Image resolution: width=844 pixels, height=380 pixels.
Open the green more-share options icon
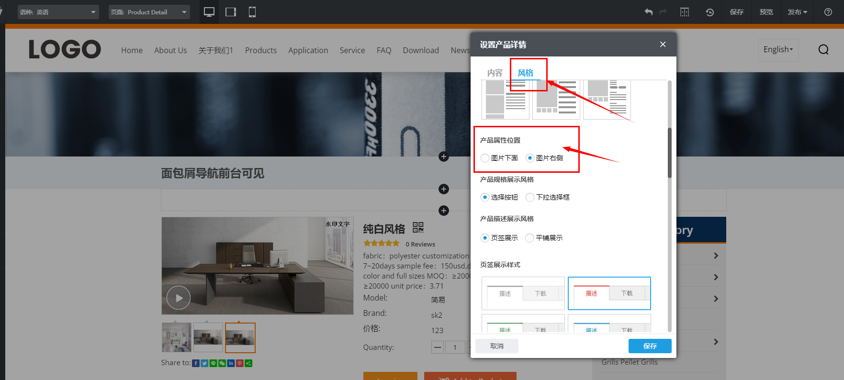coord(248,363)
